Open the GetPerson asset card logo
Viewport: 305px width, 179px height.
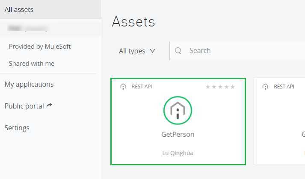click(x=178, y=110)
